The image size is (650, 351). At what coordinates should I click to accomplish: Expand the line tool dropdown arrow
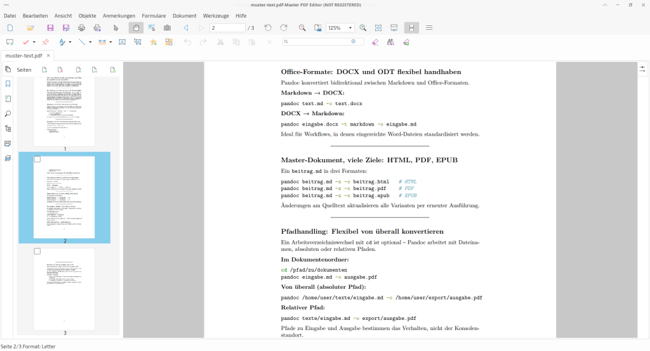[90, 42]
